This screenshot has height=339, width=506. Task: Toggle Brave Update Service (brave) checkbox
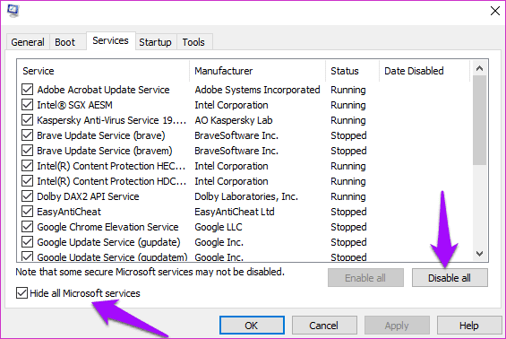click(x=28, y=135)
